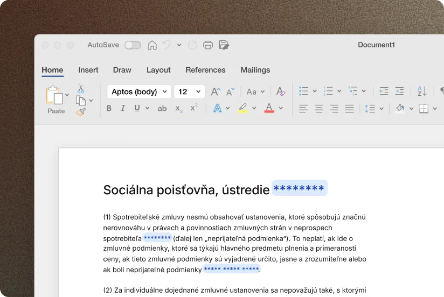The image size is (444, 297).
Task: Expand the text effects dropdown arrow
Action: pos(228,108)
